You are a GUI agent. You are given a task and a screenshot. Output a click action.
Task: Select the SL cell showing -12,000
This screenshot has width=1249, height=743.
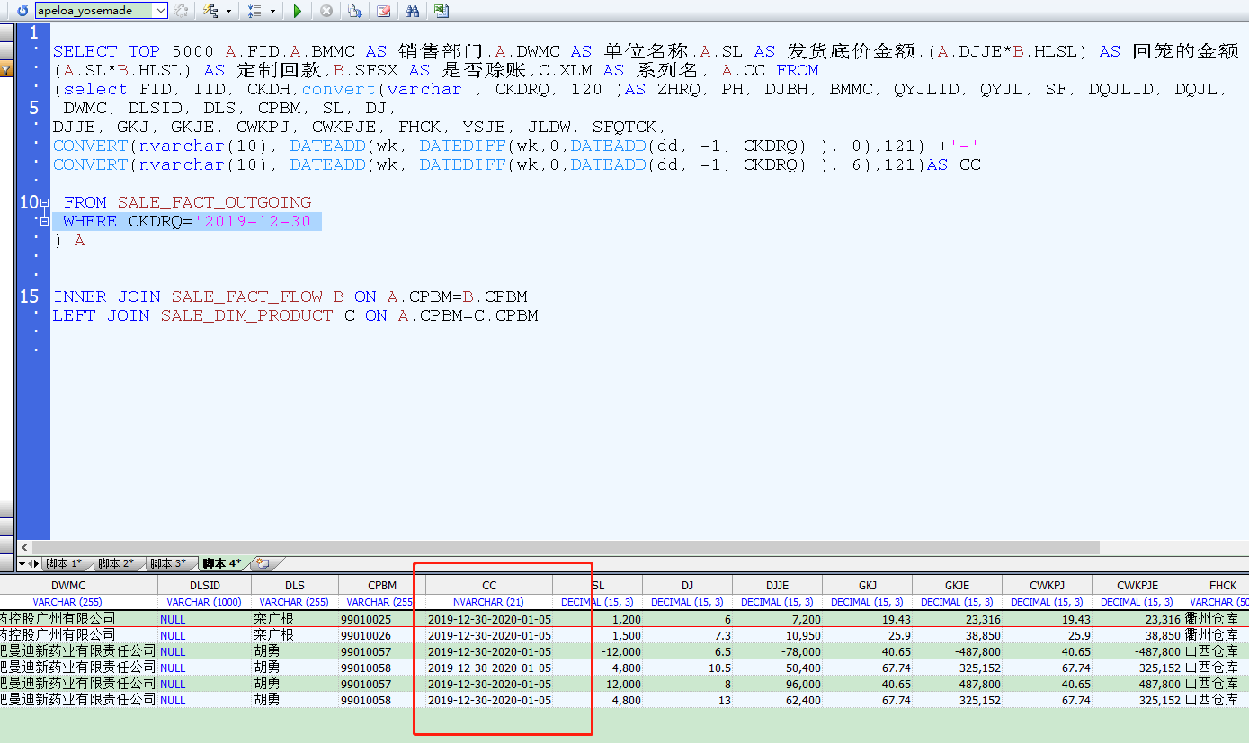coord(598,651)
